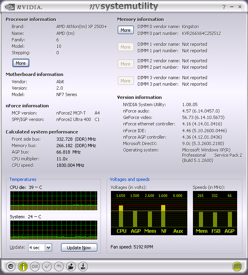Click the save profile download icon
Image resolution: width=248 pixels, height=275 pixels.
[x=83, y=266]
